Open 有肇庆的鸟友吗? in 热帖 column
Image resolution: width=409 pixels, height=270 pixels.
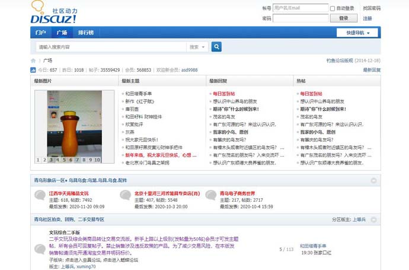tap(317, 139)
